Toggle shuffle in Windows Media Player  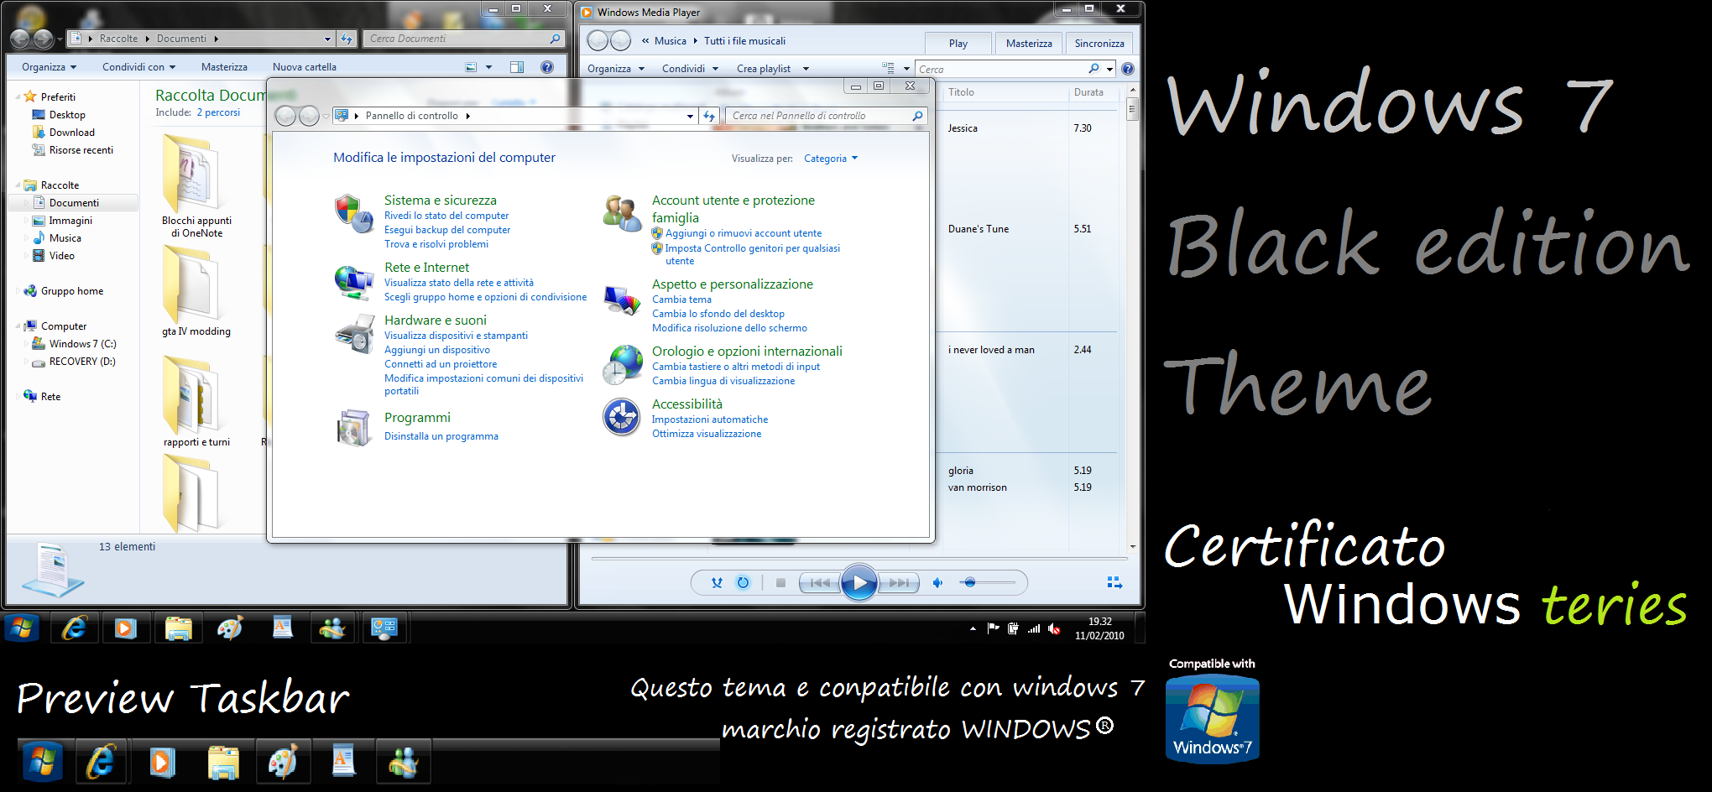[716, 582]
